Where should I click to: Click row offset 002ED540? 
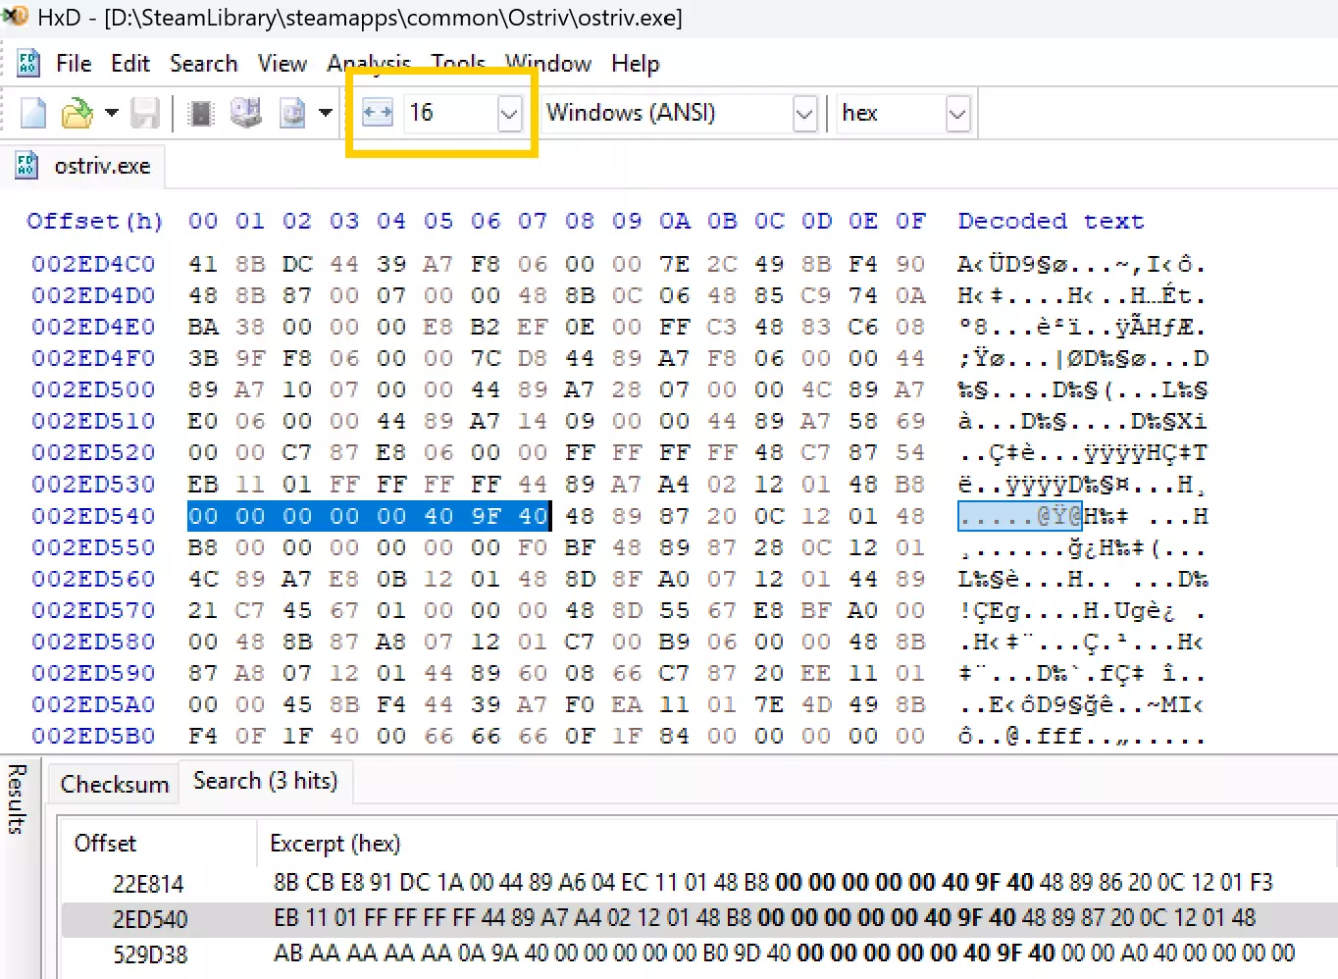[93, 516]
